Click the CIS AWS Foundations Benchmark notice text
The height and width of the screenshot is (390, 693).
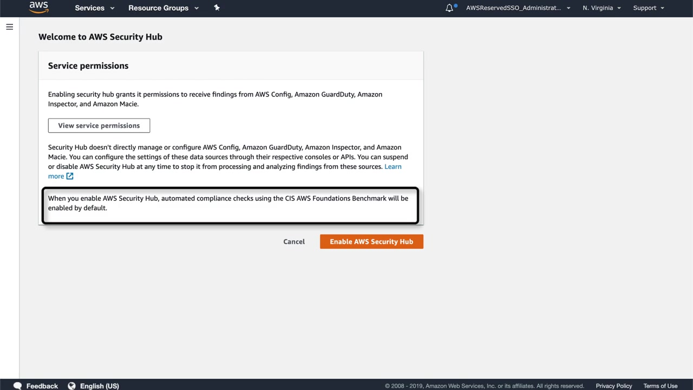[228, 203]
